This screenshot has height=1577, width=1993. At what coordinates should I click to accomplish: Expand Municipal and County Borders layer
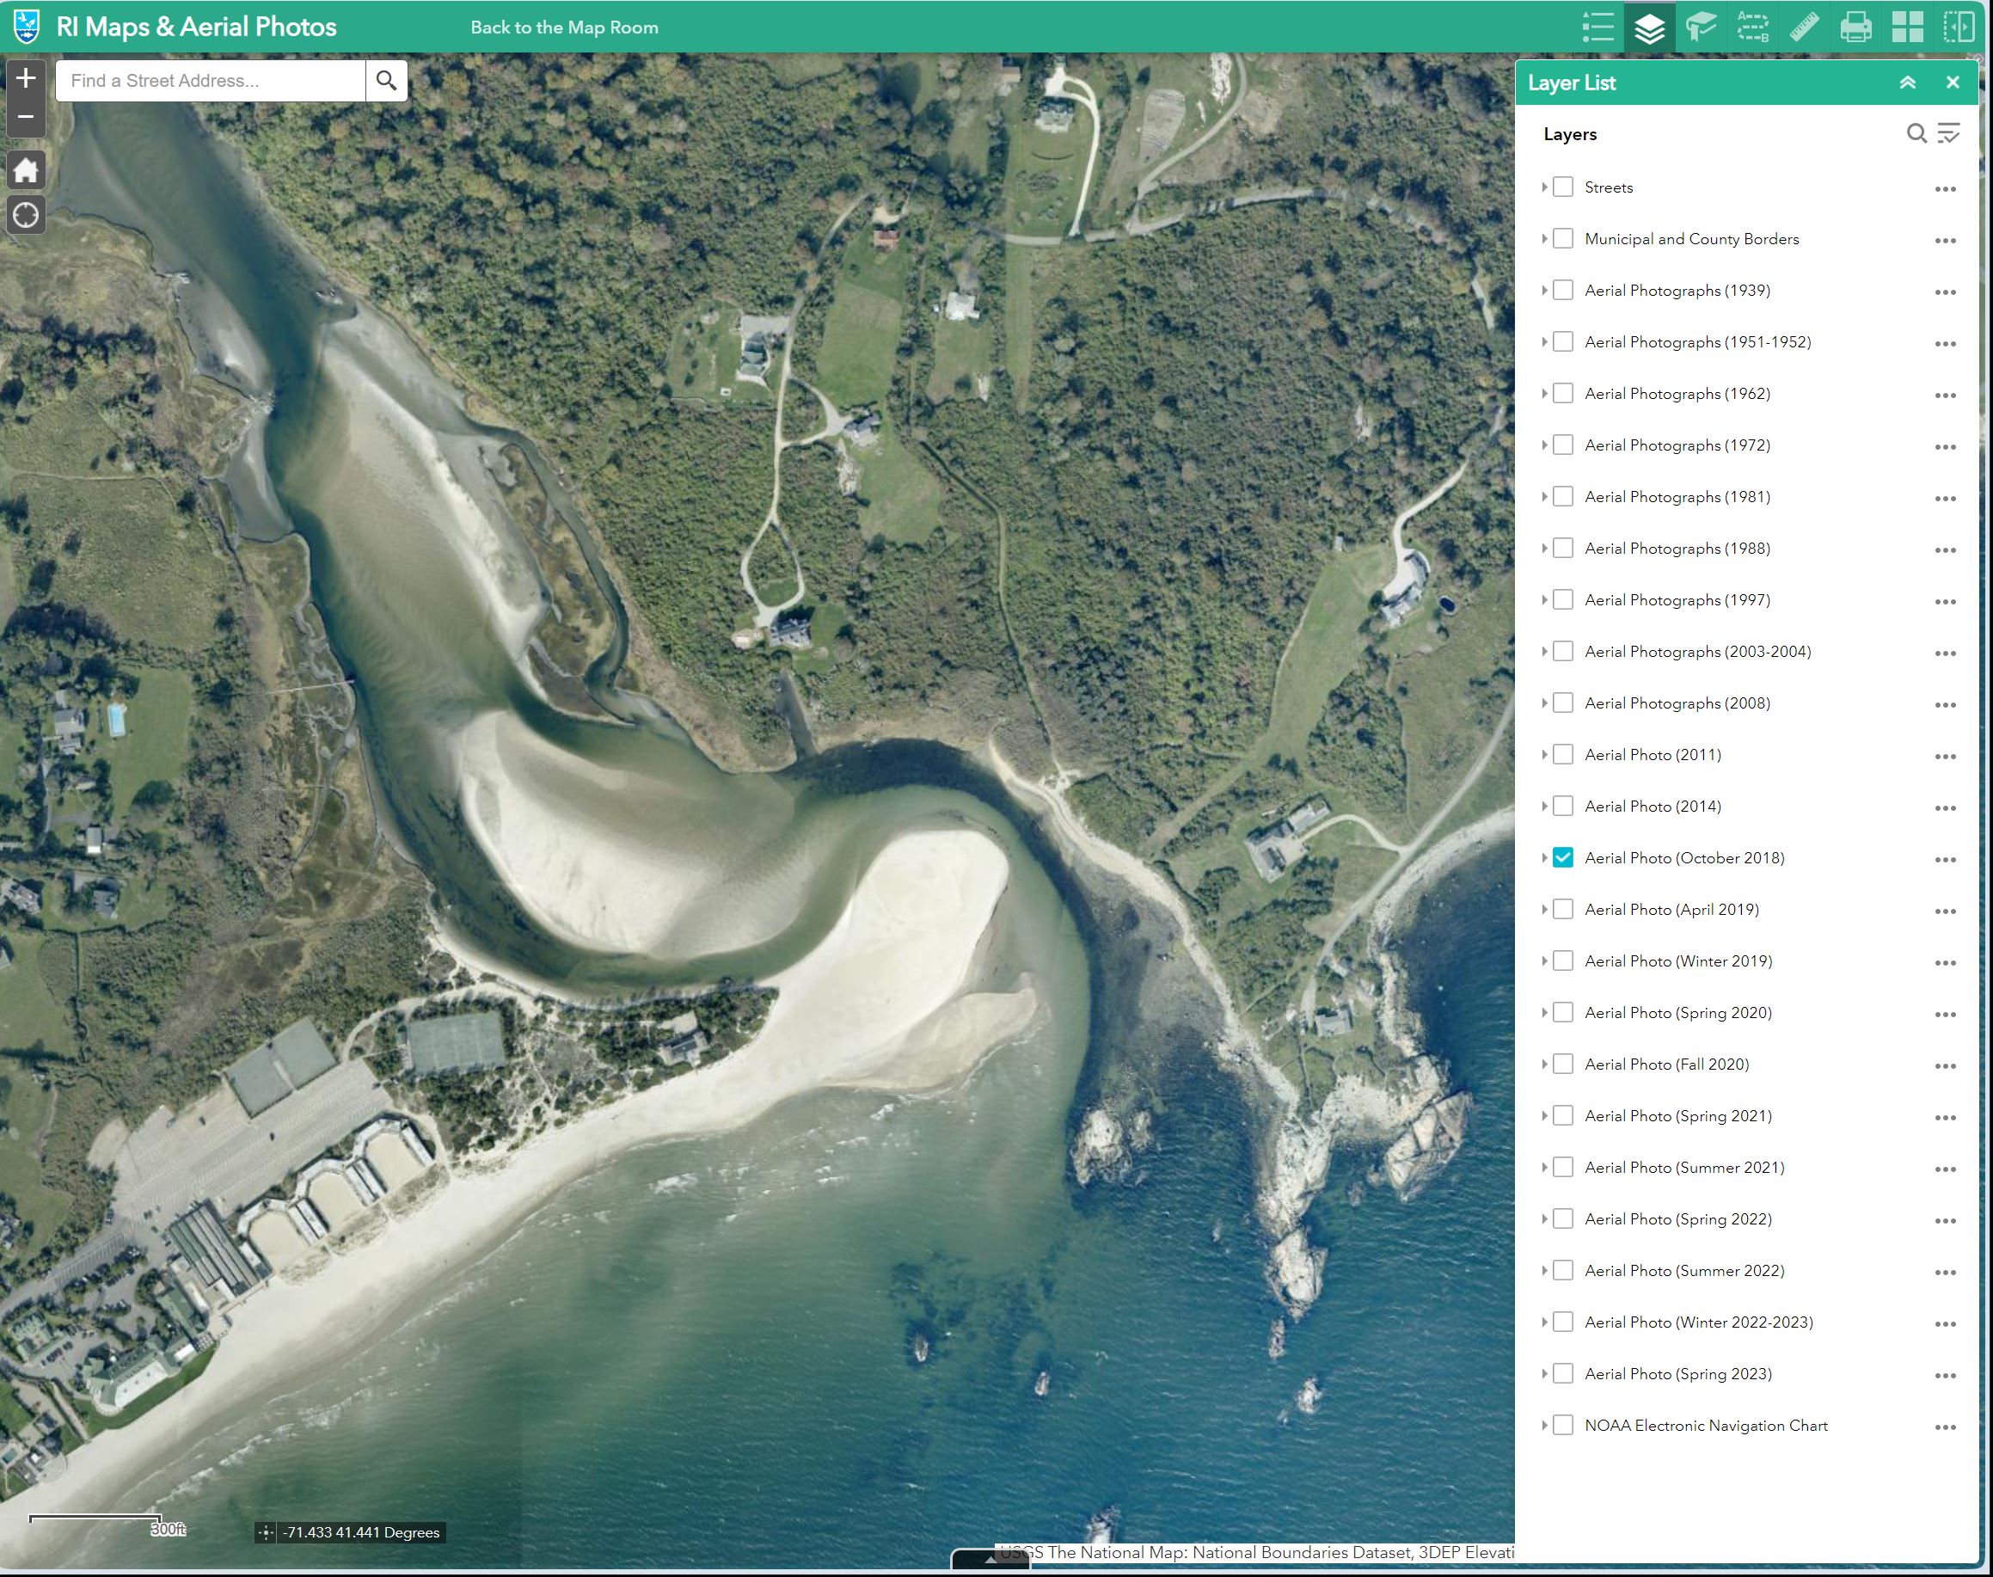(x=1544, y=239)
